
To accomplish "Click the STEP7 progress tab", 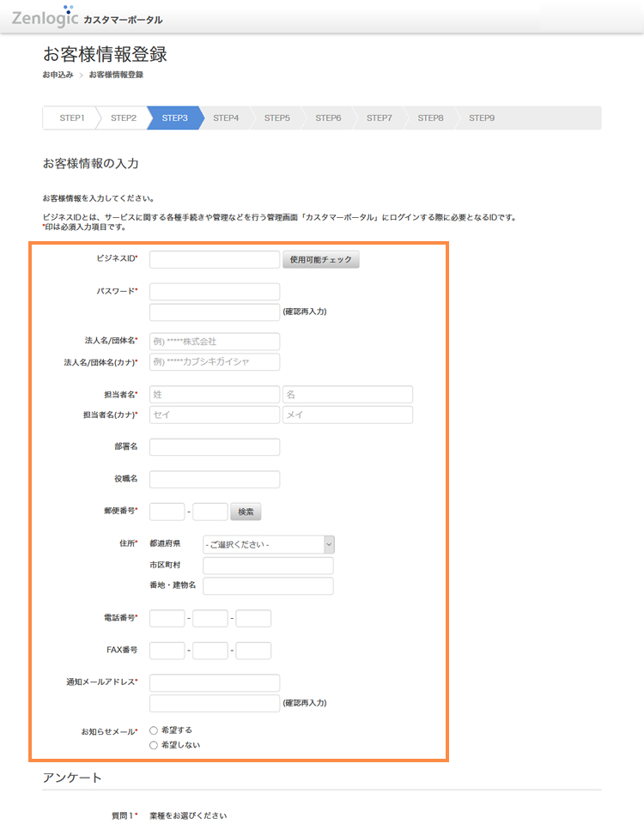I will pos(379,118).
